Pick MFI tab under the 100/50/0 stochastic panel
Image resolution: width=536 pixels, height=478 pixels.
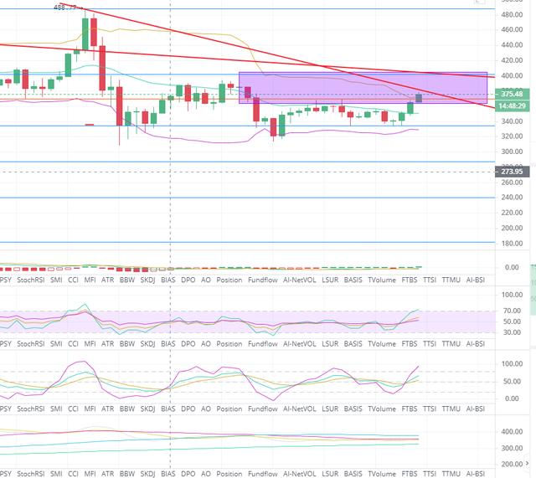(90, 409)
